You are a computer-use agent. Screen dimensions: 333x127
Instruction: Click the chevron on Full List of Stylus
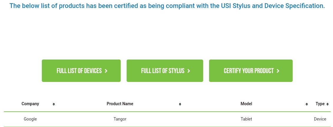click(189, 71)
